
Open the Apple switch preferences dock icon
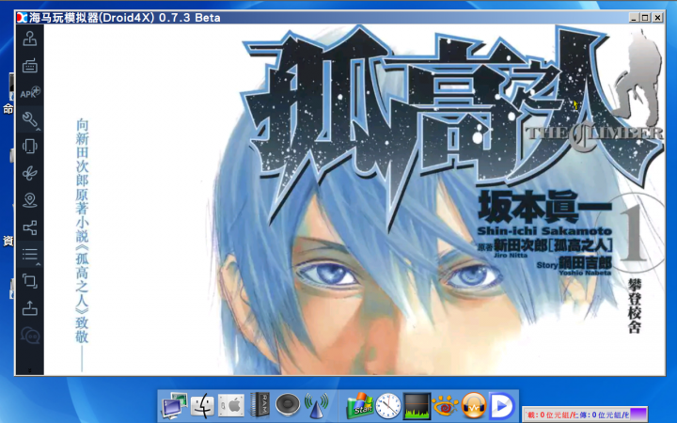[231, 406]
